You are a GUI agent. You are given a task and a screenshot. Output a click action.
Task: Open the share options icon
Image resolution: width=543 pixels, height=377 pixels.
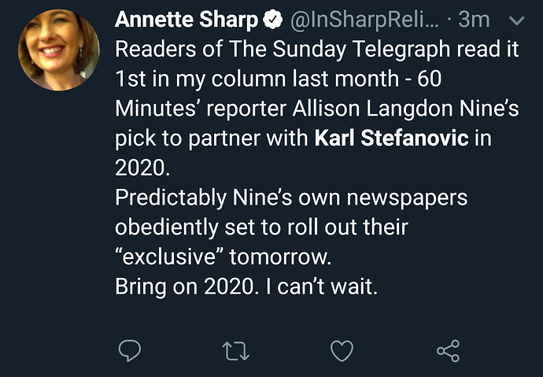point(447,351)
